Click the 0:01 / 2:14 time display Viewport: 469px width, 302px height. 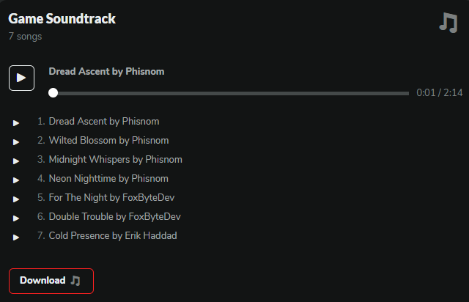coord(439,93)
